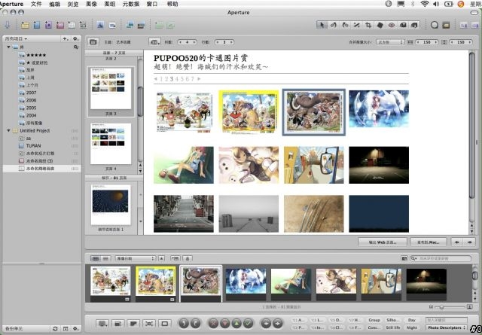Open the 帮助 menu
The height and width of the screenshot is (335, 482).
pyautogui.click(x=172, y=4)
